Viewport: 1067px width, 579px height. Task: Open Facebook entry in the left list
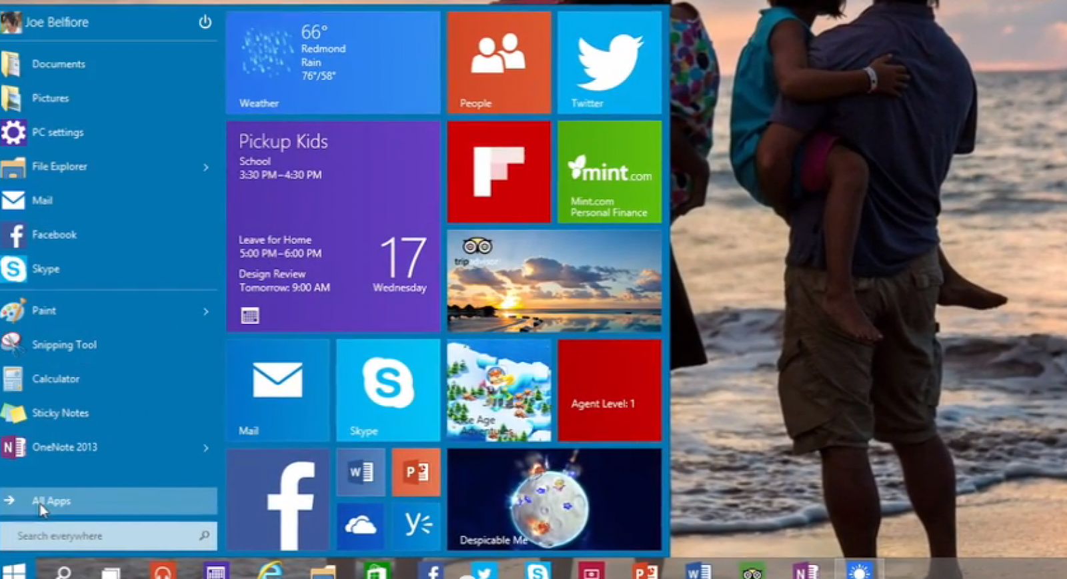click(109, 235)
